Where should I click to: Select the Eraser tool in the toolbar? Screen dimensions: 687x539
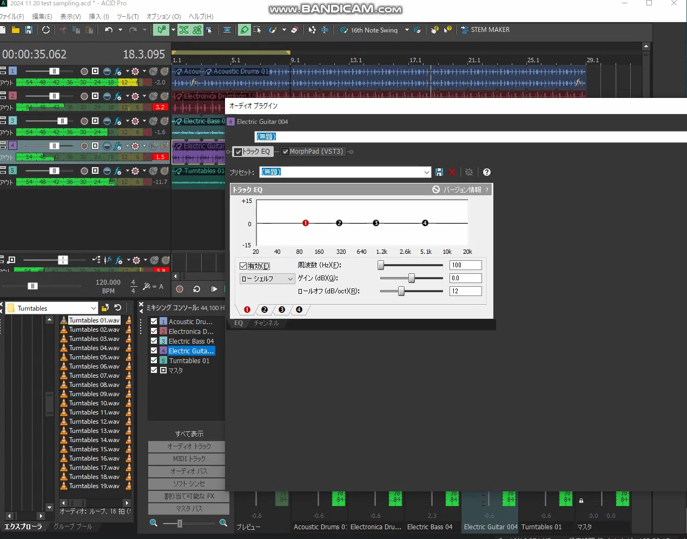point(294,30)
